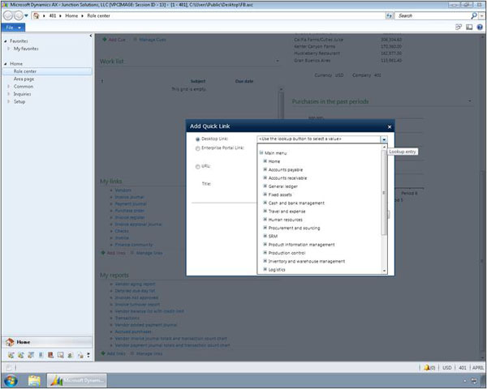Close the Add Quick Link dialog
Viewport: 487px width, 389px height.
390,126
